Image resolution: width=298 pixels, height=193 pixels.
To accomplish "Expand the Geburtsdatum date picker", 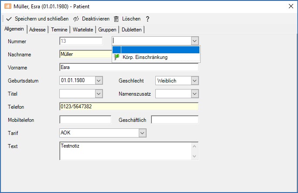I will pos(99,81).
